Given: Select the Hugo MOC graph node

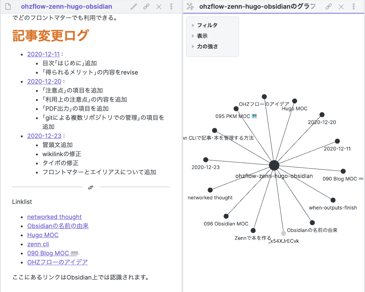Looking at the screenshot, I should (x=295, y=101).
